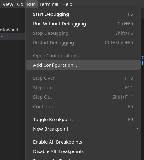Click Continue entry

click(x=83, y=107)
